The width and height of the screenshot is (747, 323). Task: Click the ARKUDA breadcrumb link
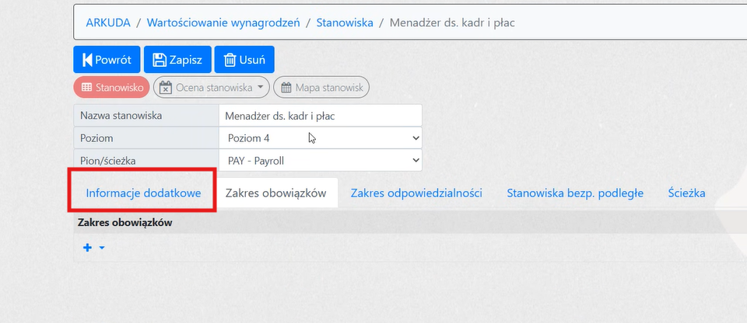(108, 23)
